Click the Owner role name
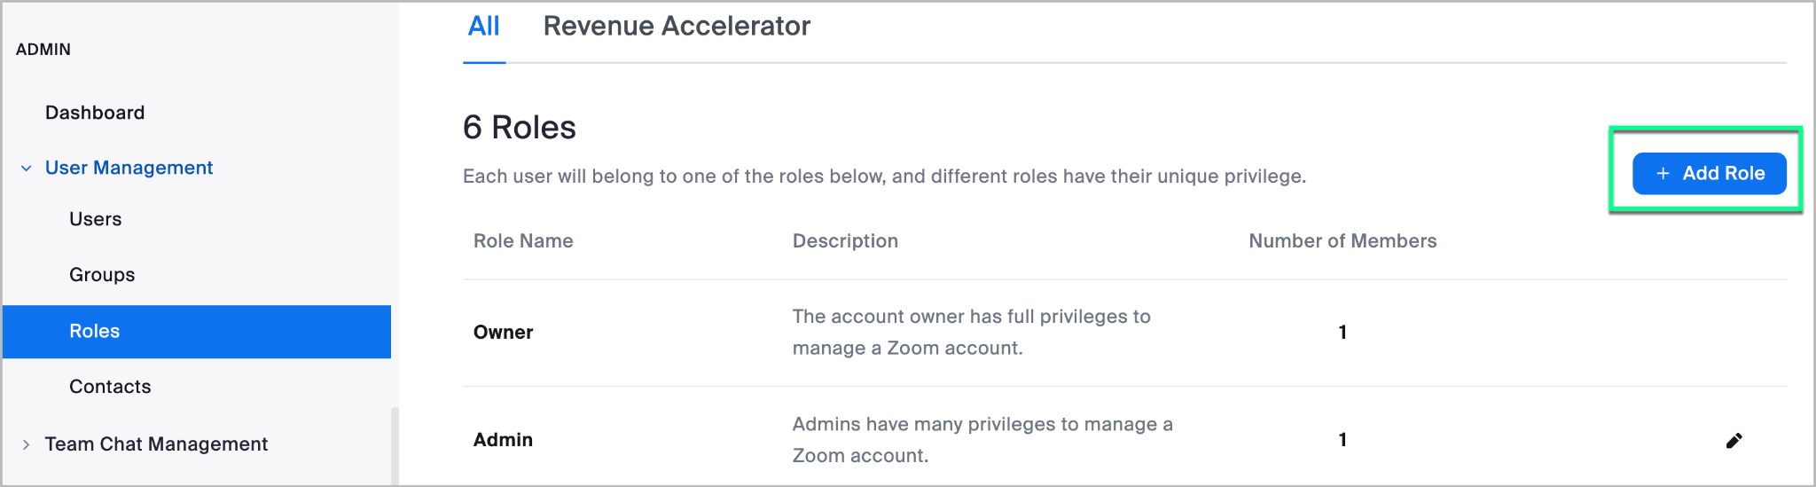 [x=503, y=333]
